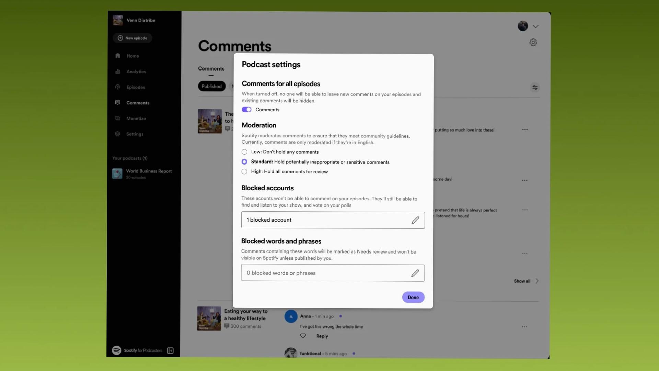Viewport: 659px width, 371px height.
Task: Click funktional's profile avatar
Action: (291, 353)
